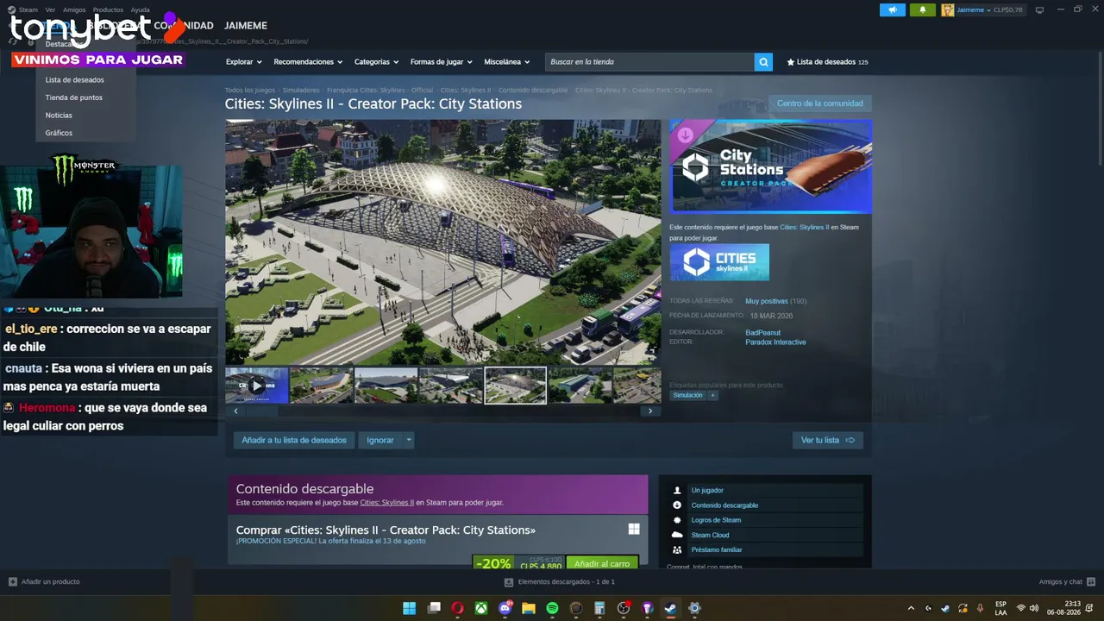The image size is (1104, 621).
Task: Open the Xbox app from taskbar
Action: [x=481, y=608]
